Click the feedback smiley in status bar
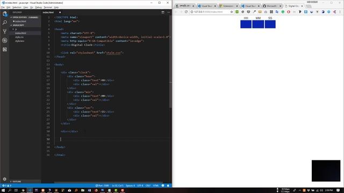 [x=163, y=185]
